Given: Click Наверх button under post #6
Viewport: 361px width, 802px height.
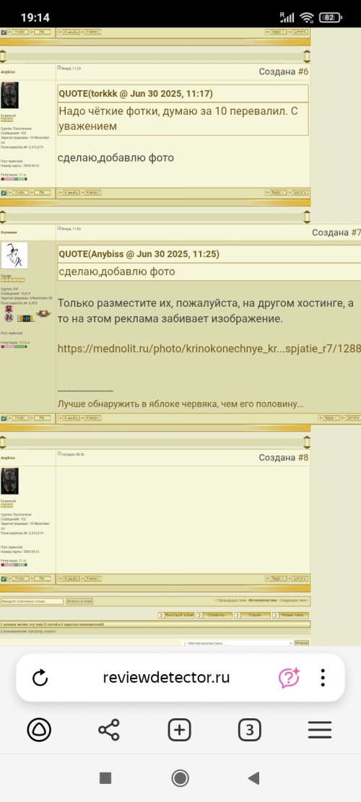Looking at the screenshot, I should pyautogui.click(x=91, y=192).
